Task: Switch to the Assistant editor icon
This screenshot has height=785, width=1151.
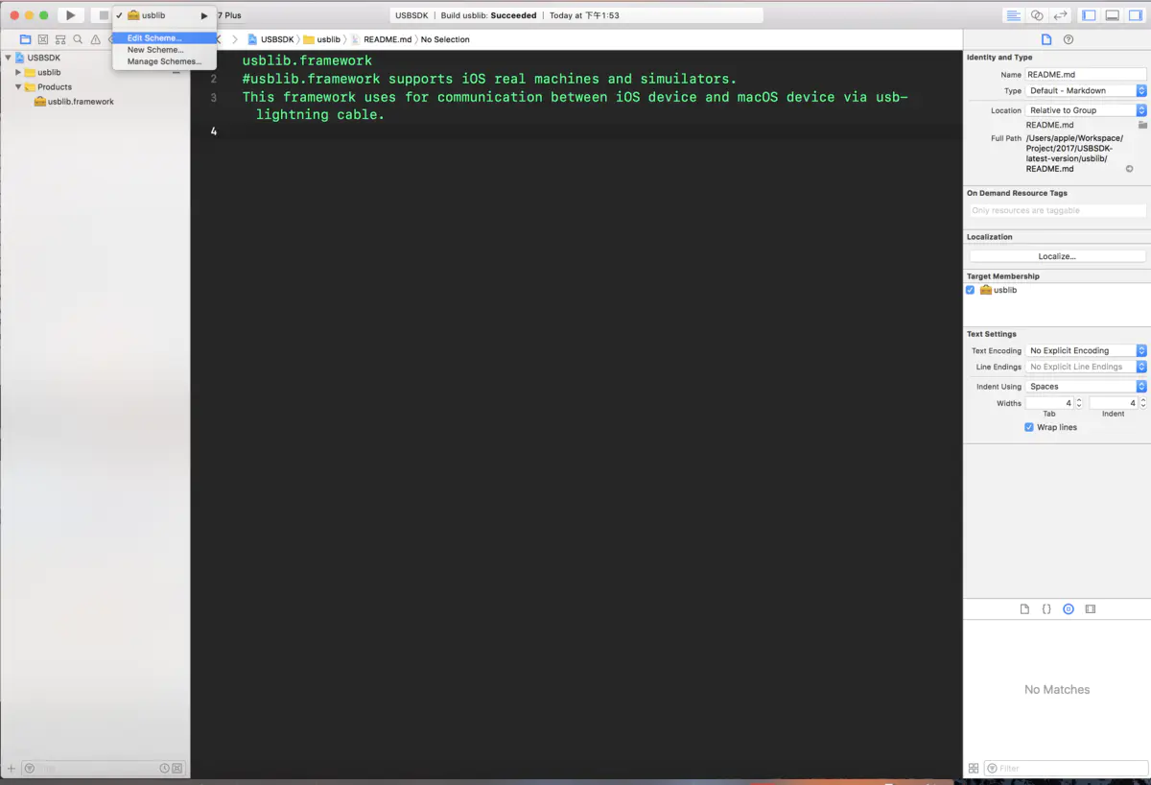Action: (1037, 15)
